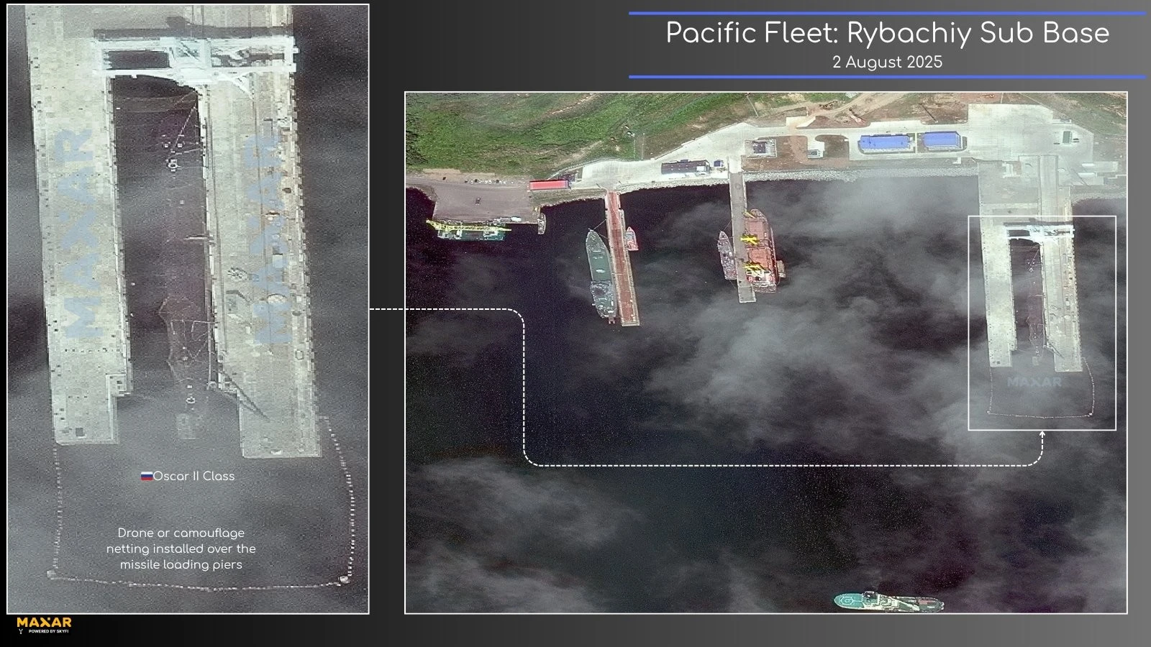Click the green-decked ship at bottom of image
The height and width of the screenshot is (647, 1151).
tap(888, 601)
